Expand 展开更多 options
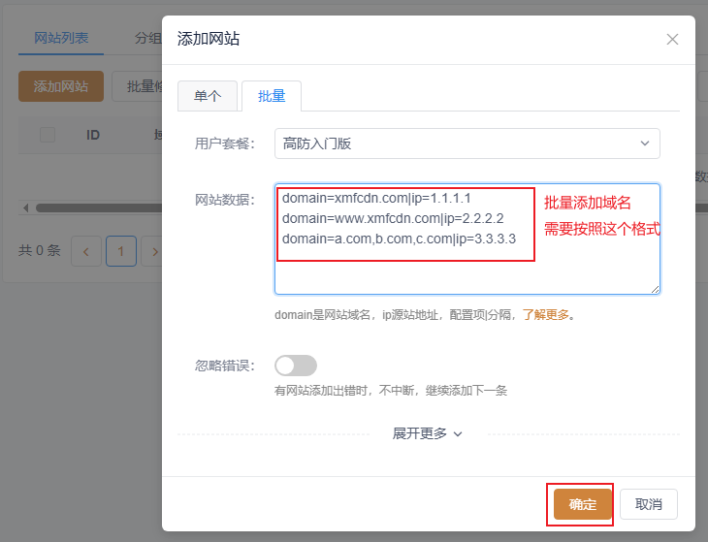Screen dimensions: 708x542 point(427,433)
